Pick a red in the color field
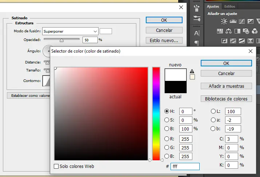This screenshot has width=260, height=177. click(x=101, y=114)
